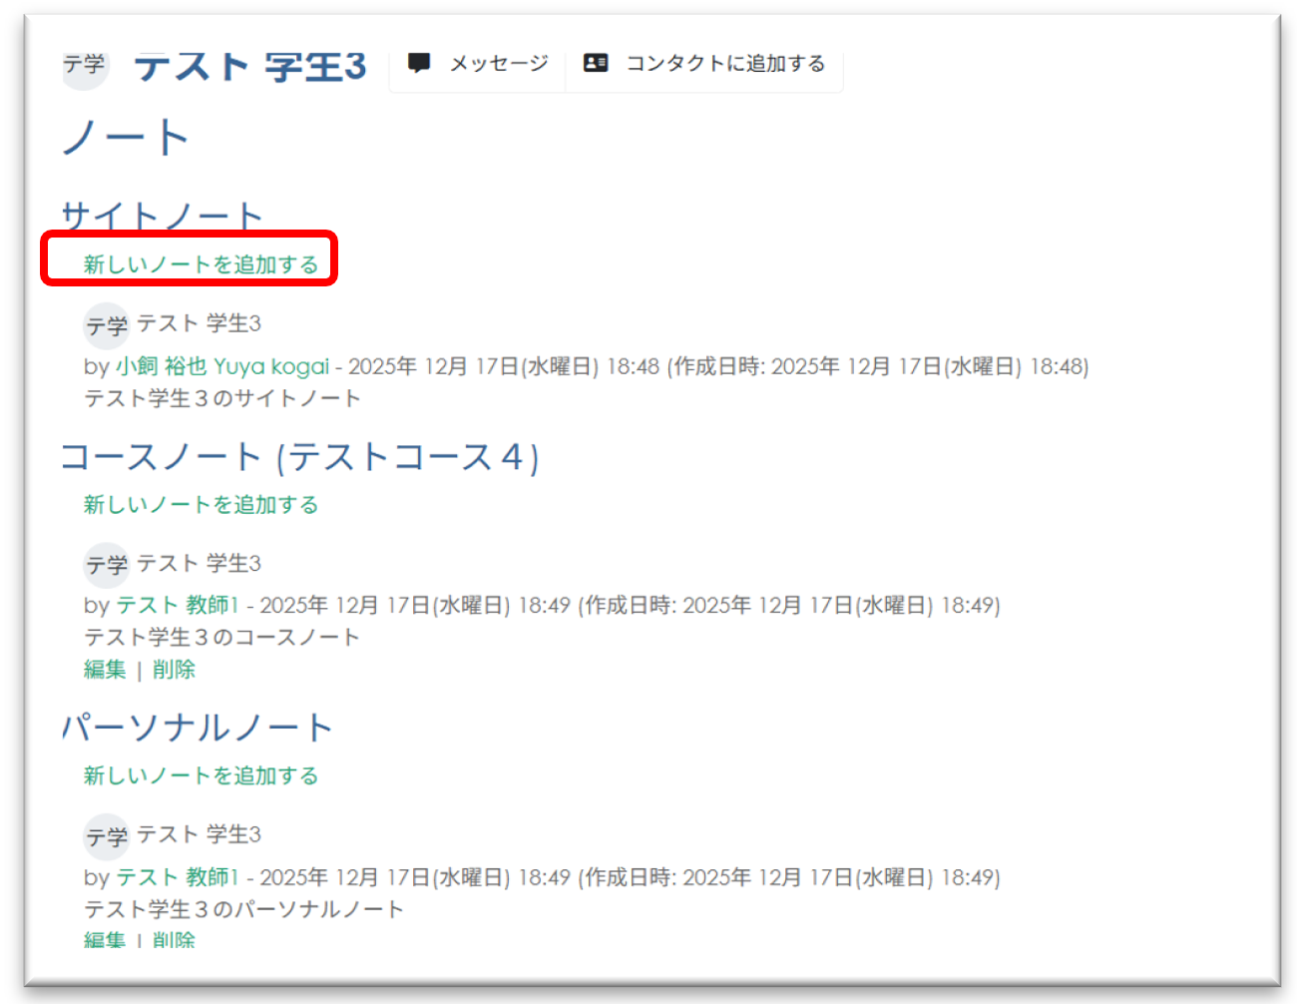1297x1004 pixels.
Task: Click the user avatar in the コースノート entry
Action: tap(106, 565)
